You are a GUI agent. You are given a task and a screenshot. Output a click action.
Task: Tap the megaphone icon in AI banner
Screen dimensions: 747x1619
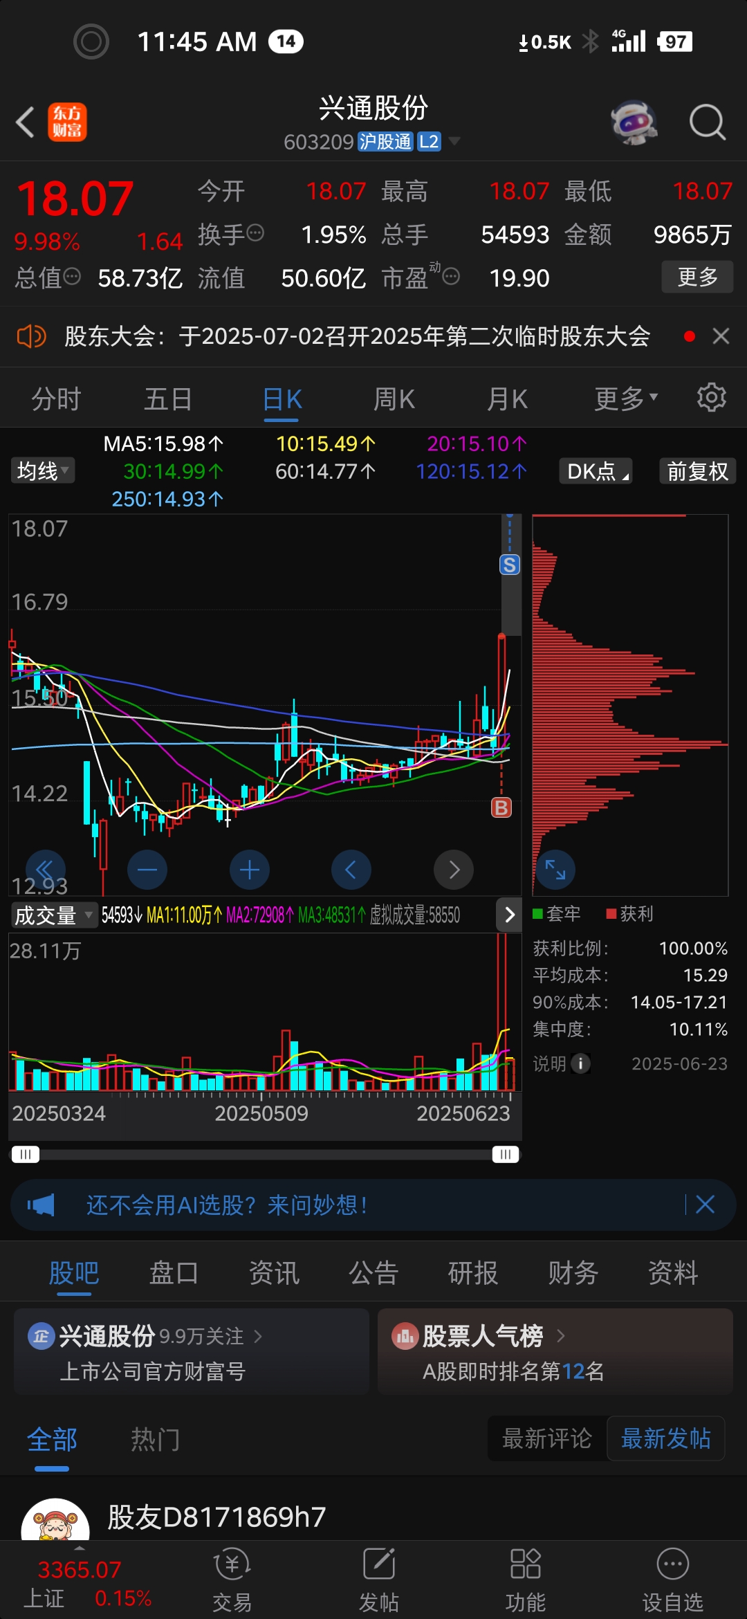click(x=41, y=1205)
